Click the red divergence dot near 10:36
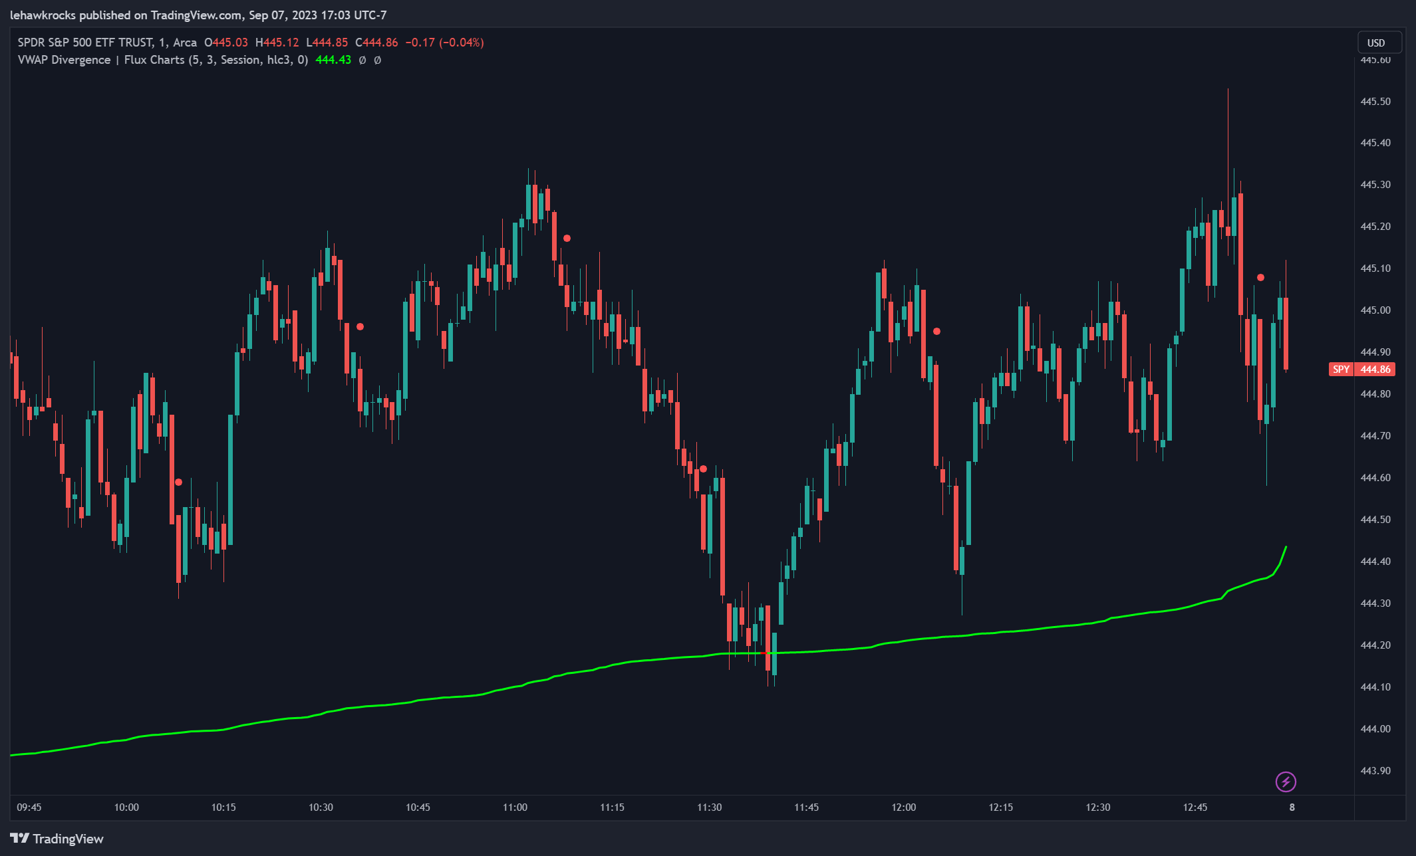Screen dimensions: 1416x856 [x=360, y=326]
